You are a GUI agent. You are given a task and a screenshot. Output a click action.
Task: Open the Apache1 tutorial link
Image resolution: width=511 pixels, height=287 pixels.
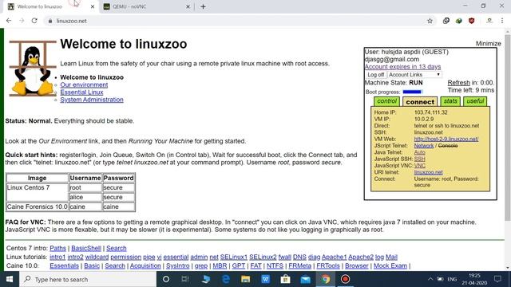(x=334, y=257)
